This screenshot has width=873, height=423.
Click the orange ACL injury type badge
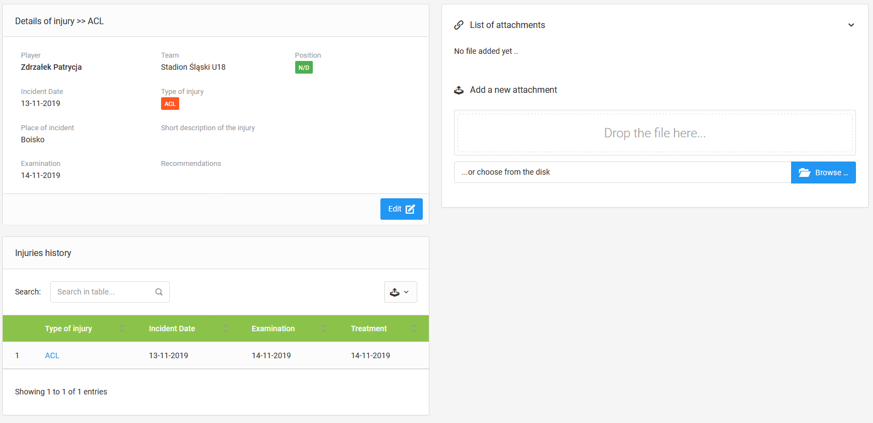point(170,104)
